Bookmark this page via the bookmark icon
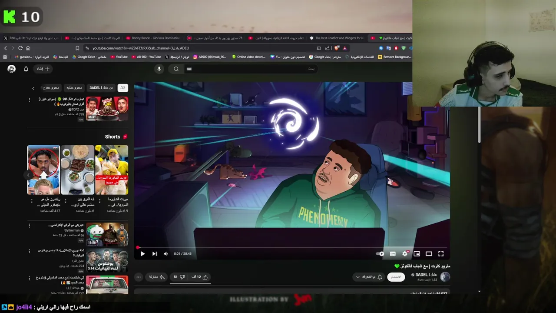The height and width of the screenshot is (313, 556). [77, 48]
